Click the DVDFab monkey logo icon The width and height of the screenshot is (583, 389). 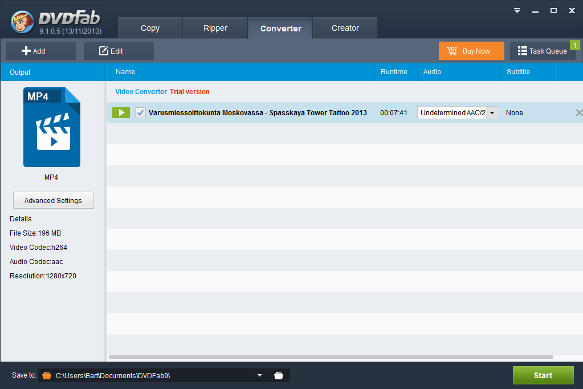22,21
